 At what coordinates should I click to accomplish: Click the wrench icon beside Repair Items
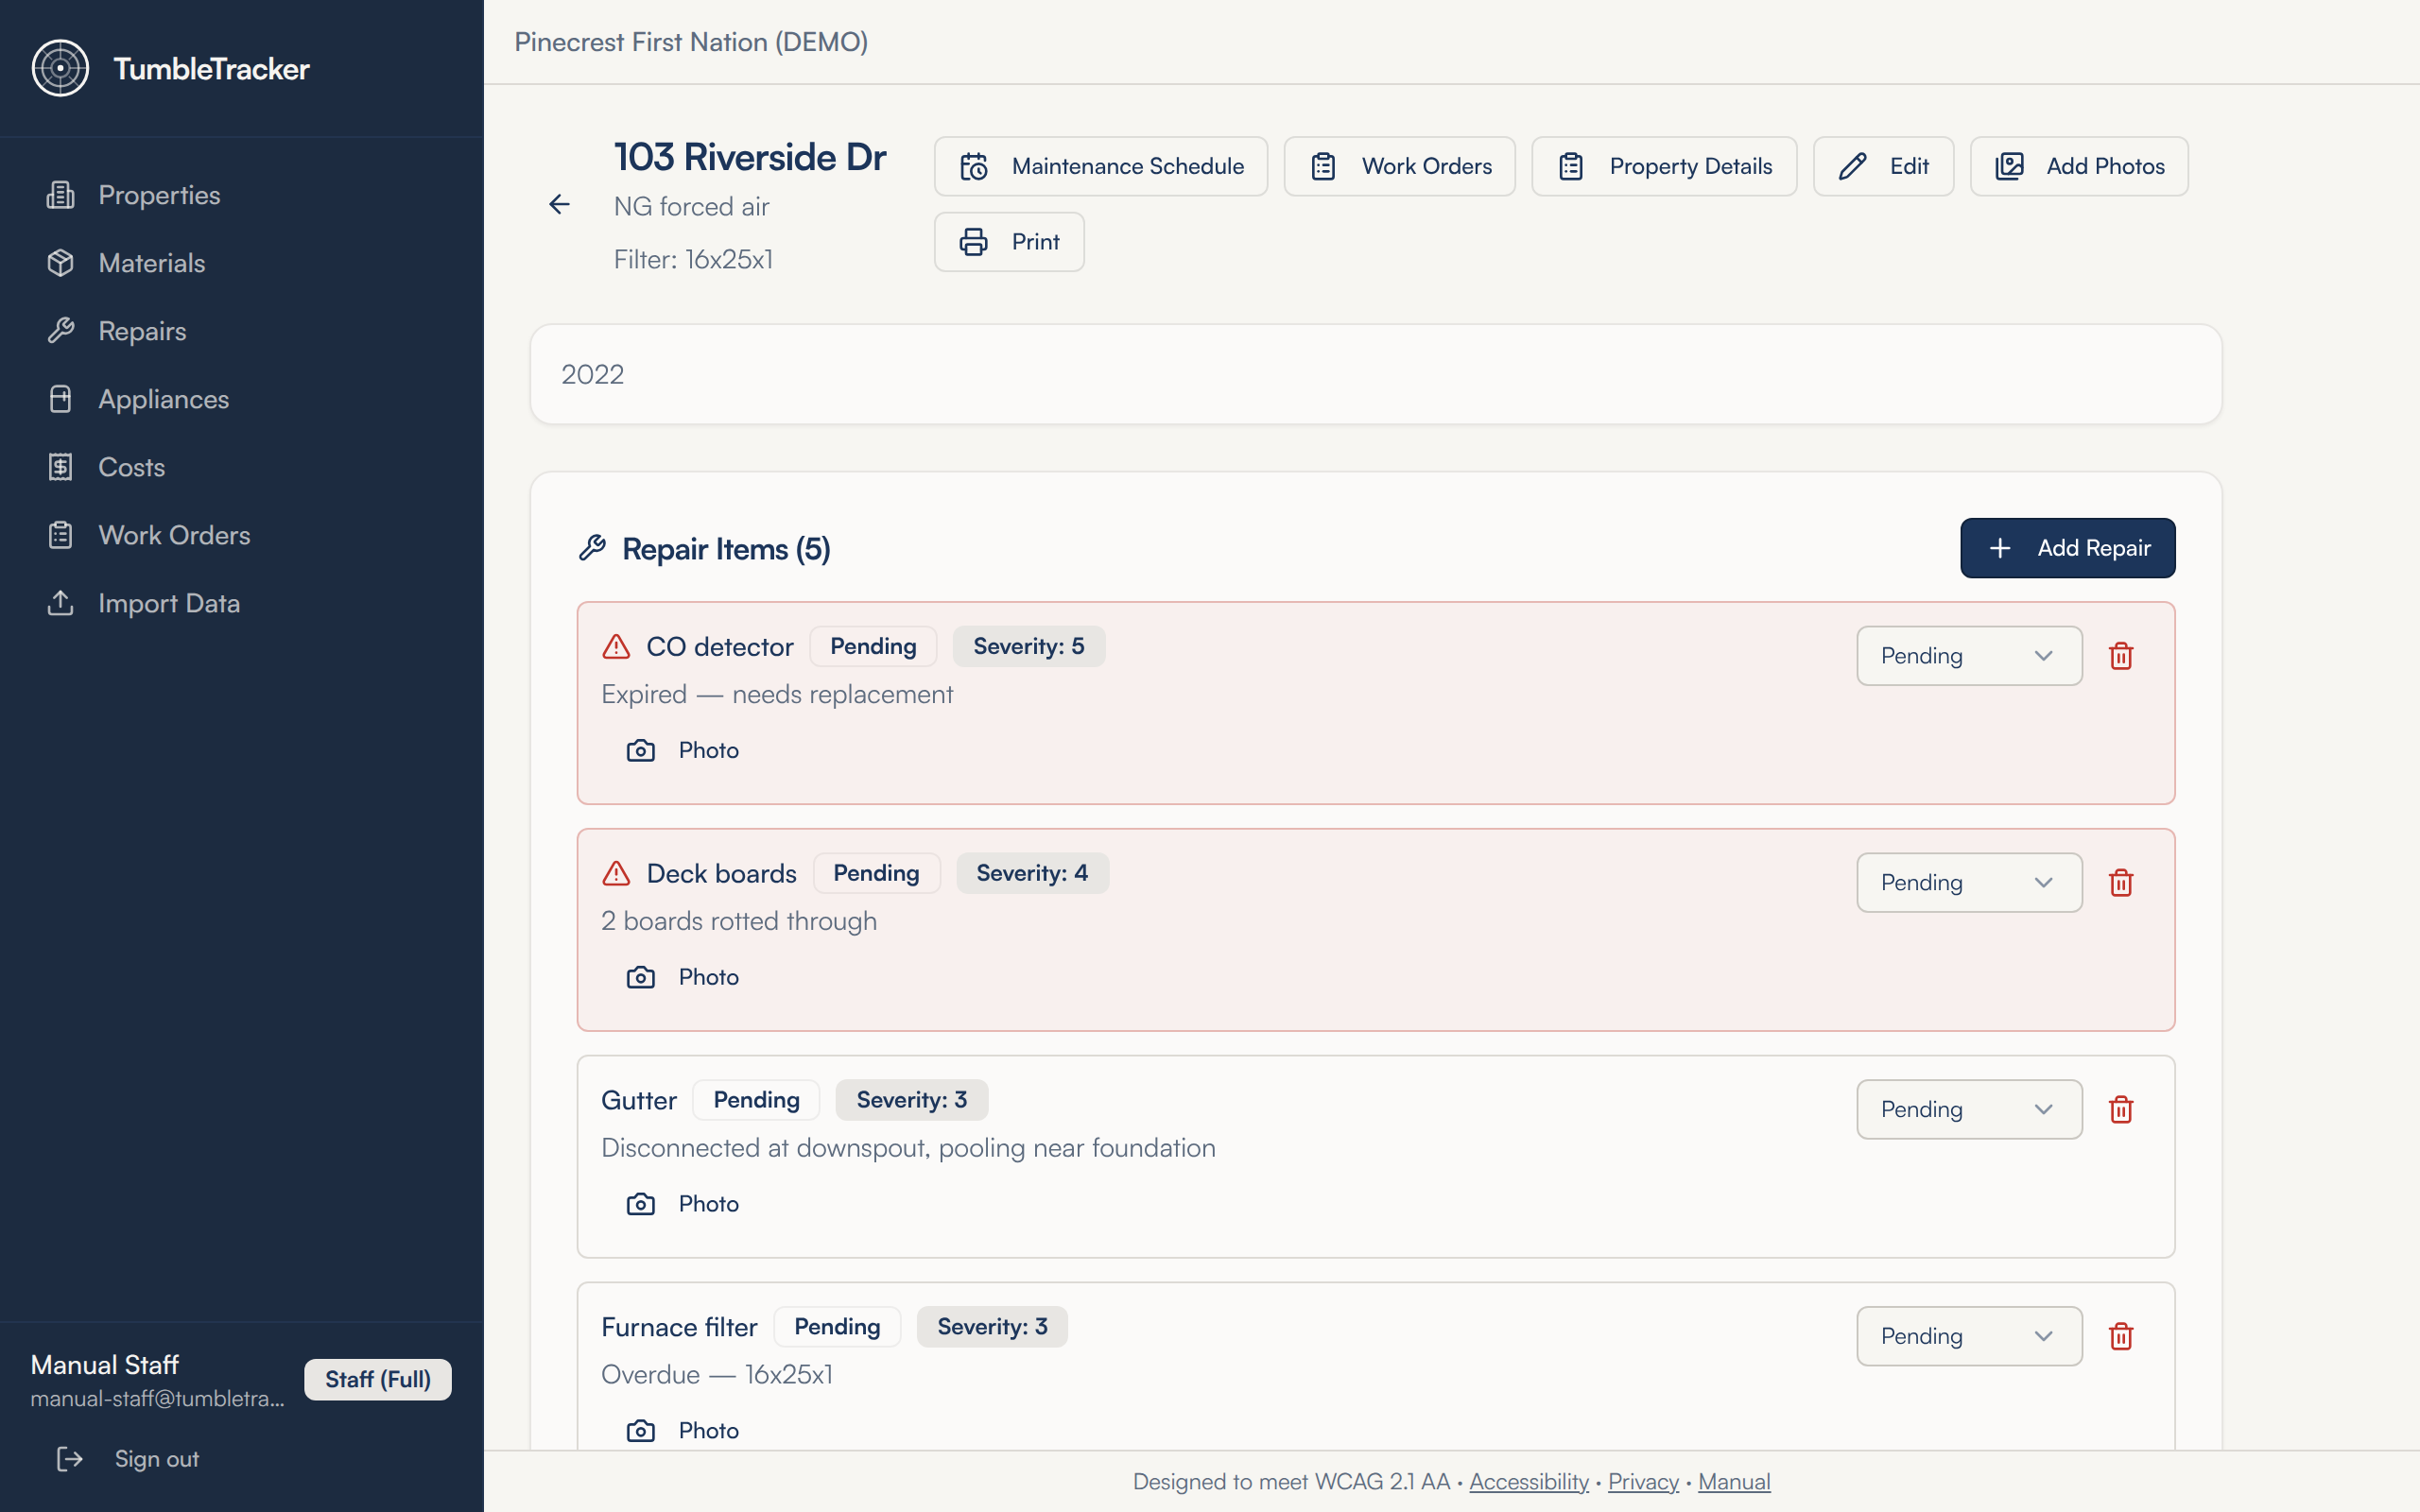(592, 548)
